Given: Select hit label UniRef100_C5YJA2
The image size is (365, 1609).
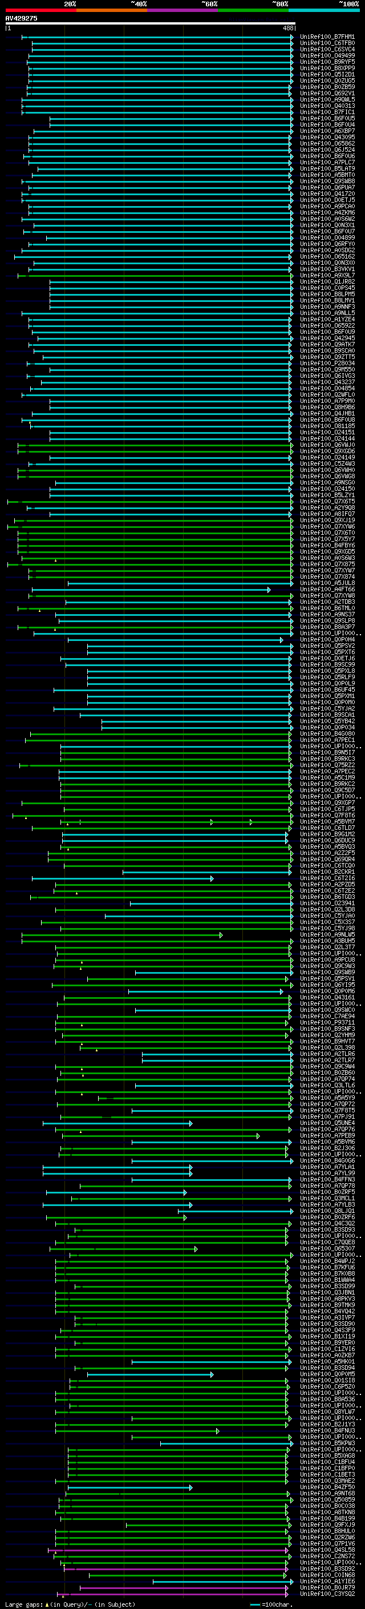Looking at the screenshot, I should coord(327,709).
